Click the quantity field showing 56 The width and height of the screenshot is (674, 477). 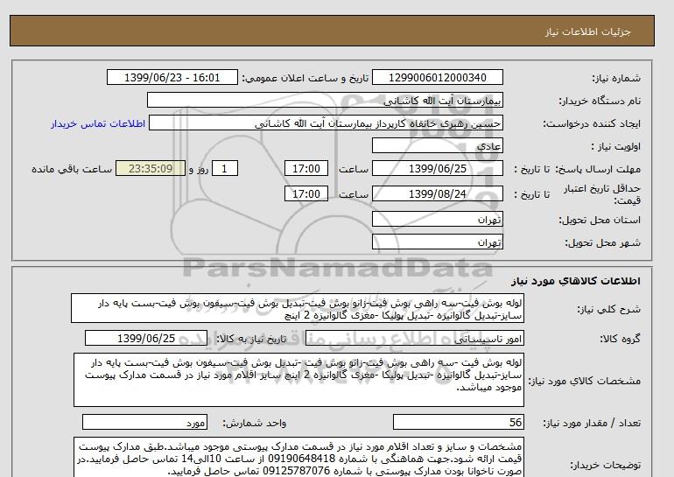458,423
